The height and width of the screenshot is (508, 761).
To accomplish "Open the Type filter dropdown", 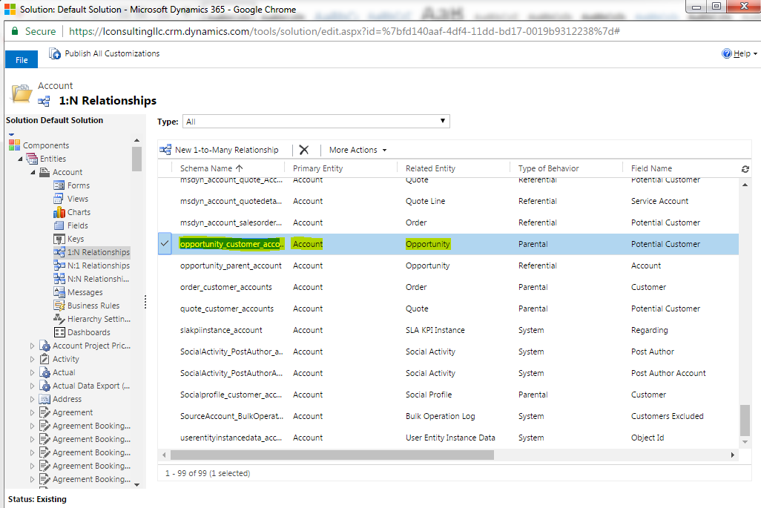I will (442, 121).
